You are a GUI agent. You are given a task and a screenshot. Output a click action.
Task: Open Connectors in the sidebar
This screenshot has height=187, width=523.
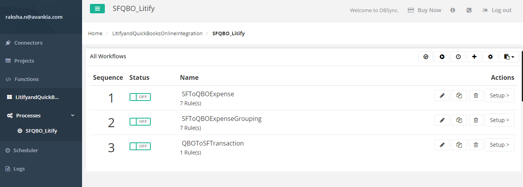click(x=28, y=43)
